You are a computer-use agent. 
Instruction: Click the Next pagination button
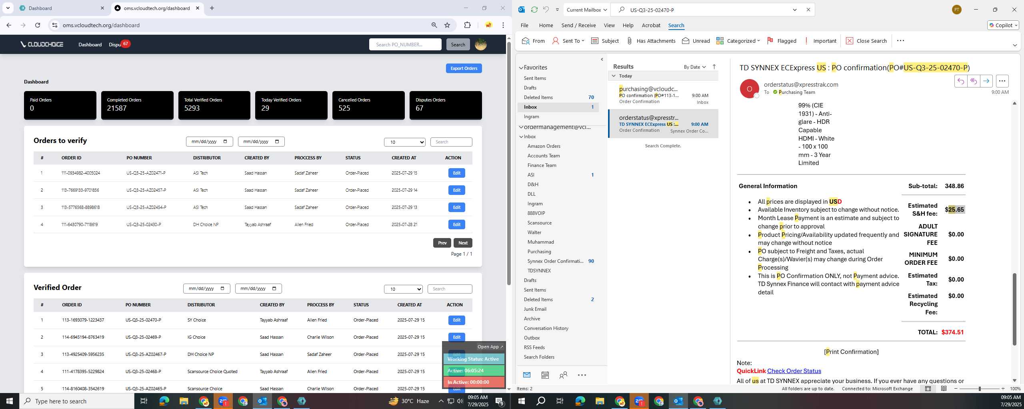coord(463,243)
